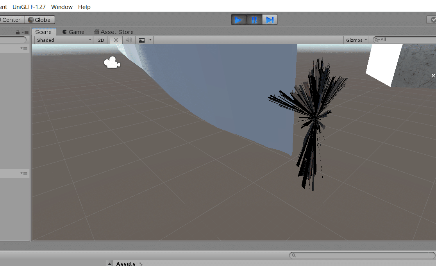Click the scene search magnifier icon
Image resolution: width=436 pixels, height=266 pixels.
(377, 40)
